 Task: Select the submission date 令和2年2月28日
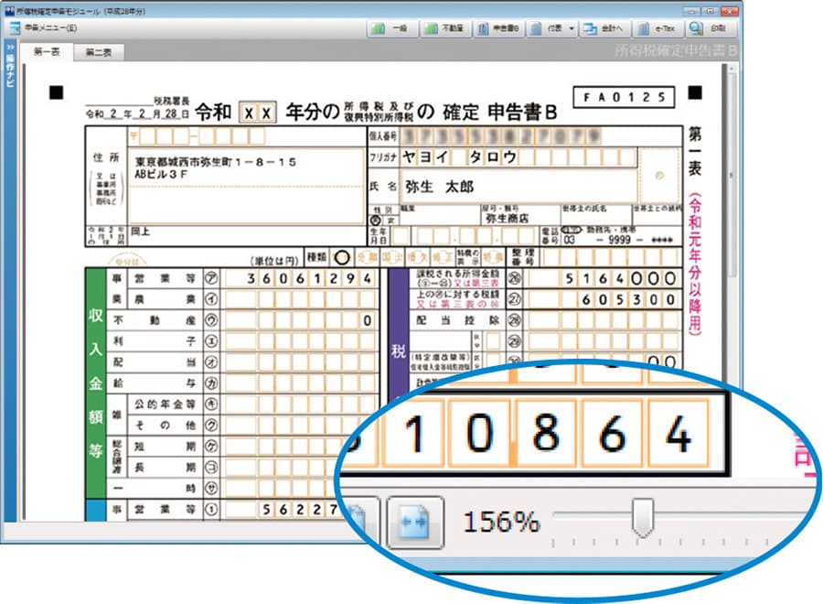pyautogui.click(x=137, y=113)
